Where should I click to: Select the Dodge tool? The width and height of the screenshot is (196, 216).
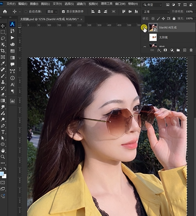(3, 119)
